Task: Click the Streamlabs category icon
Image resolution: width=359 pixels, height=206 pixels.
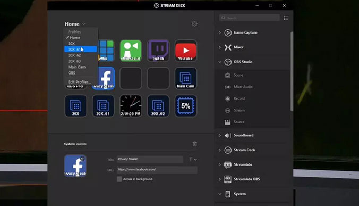Action: (x=228, y=164)
